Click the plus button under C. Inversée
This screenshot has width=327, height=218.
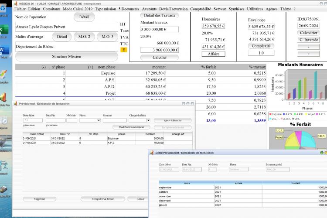point(308,54)
